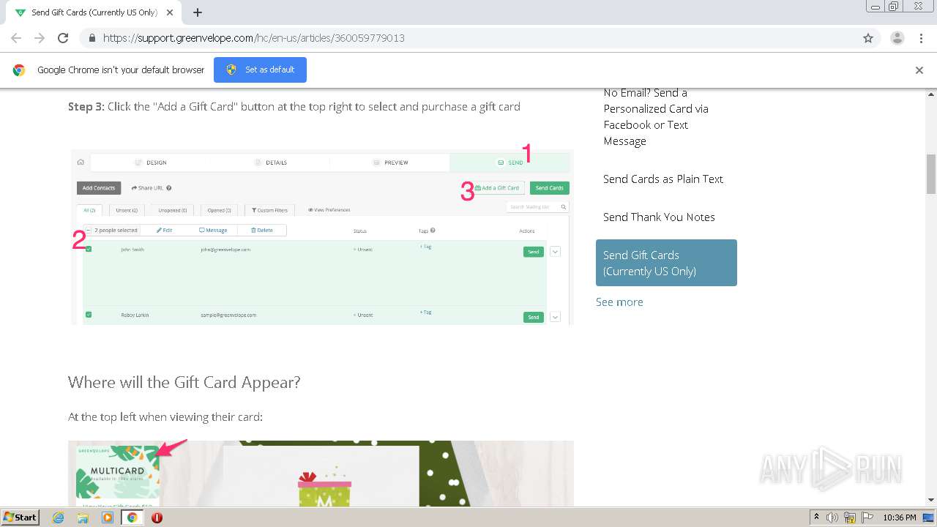Click the Step 3 instruction text
937x527 pixels.
pyautogui.click(x=294, y=106)
